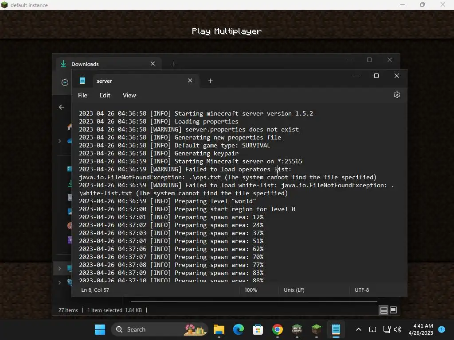Screen dimensions: 454x340
Task: Show hidden system tray icons
Action: [358, 329]
